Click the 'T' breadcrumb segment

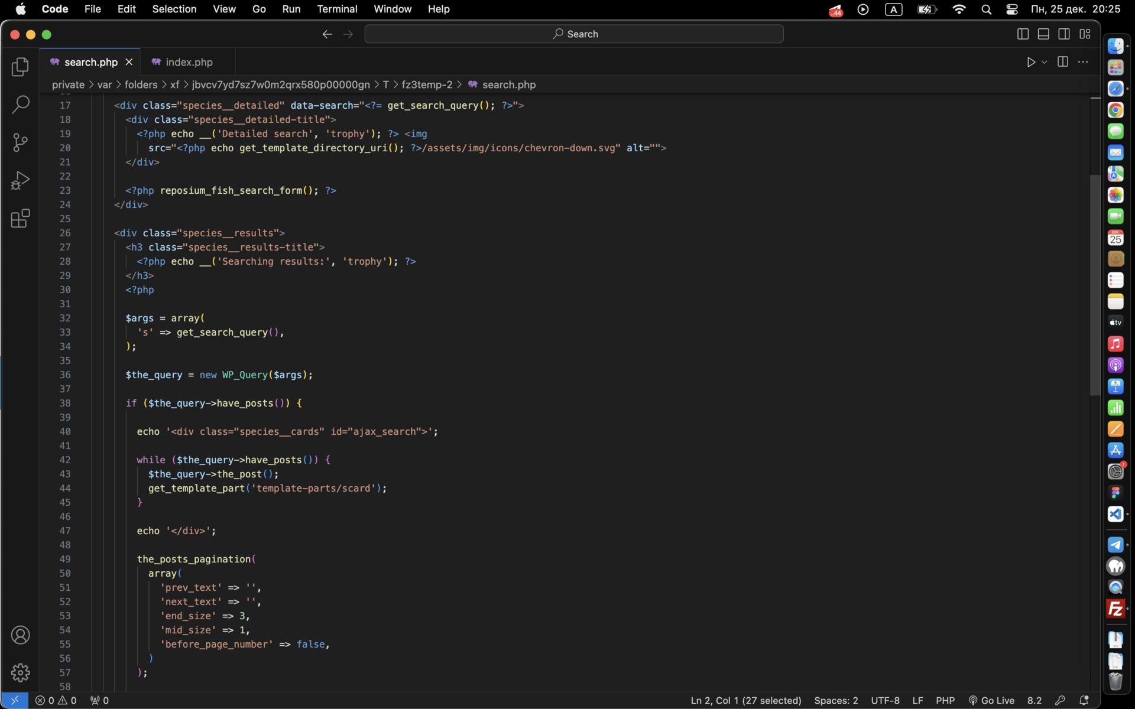(385, 84)
